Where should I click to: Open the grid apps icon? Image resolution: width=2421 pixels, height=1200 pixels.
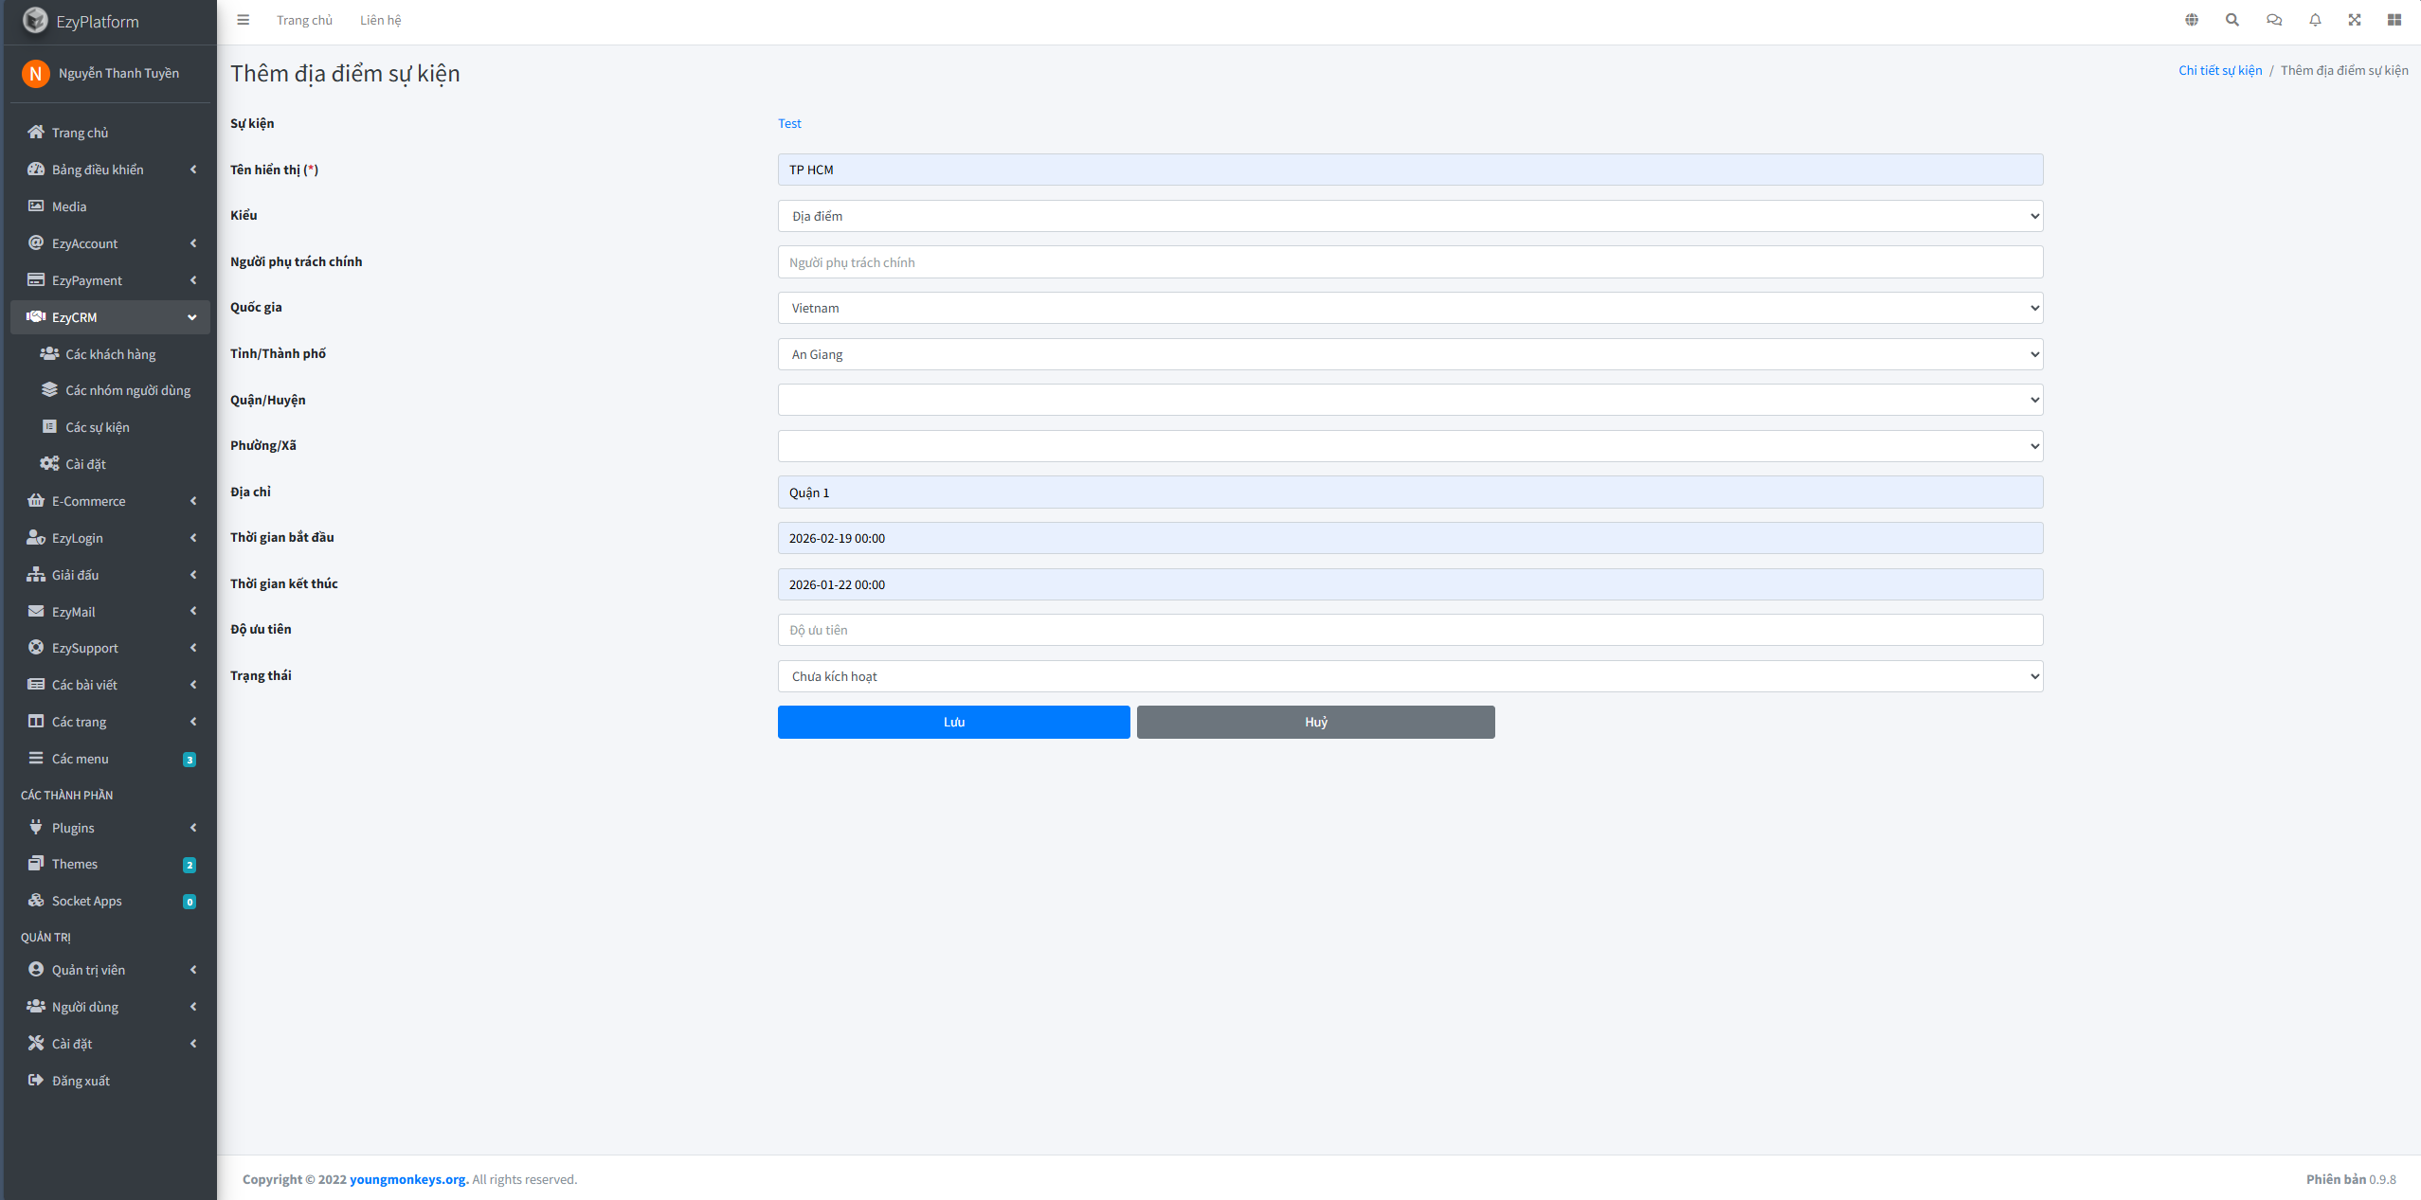2394,20
